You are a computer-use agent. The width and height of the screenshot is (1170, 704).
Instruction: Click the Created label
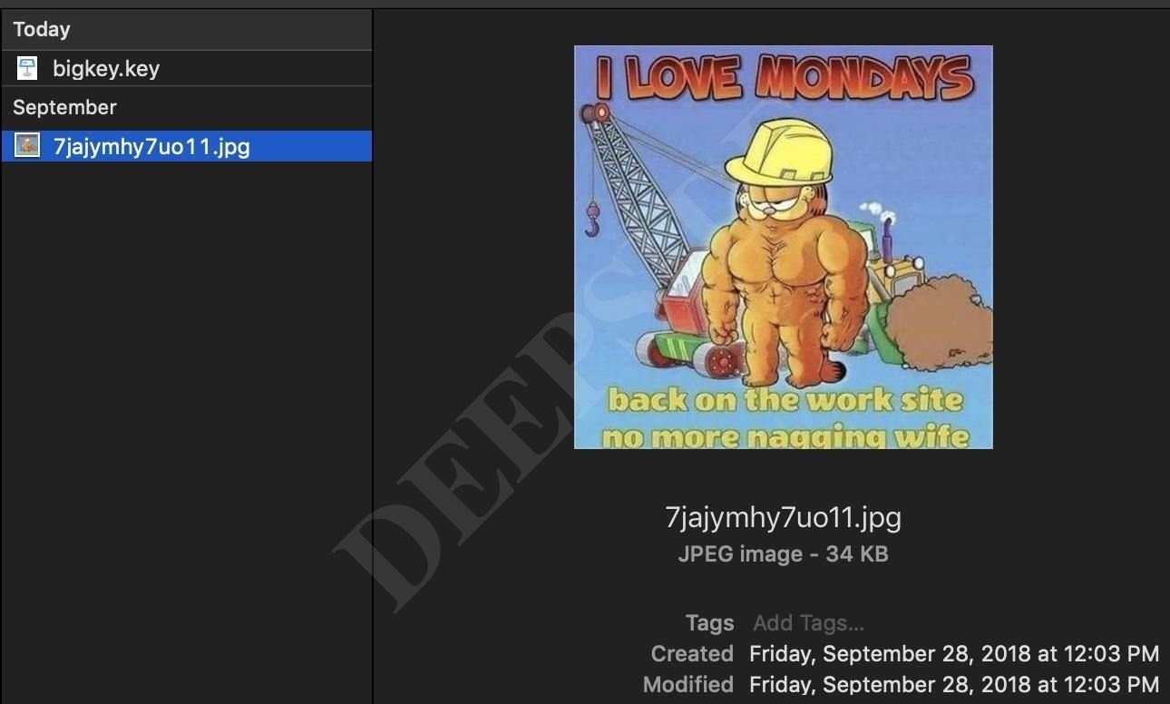(692, 654)
